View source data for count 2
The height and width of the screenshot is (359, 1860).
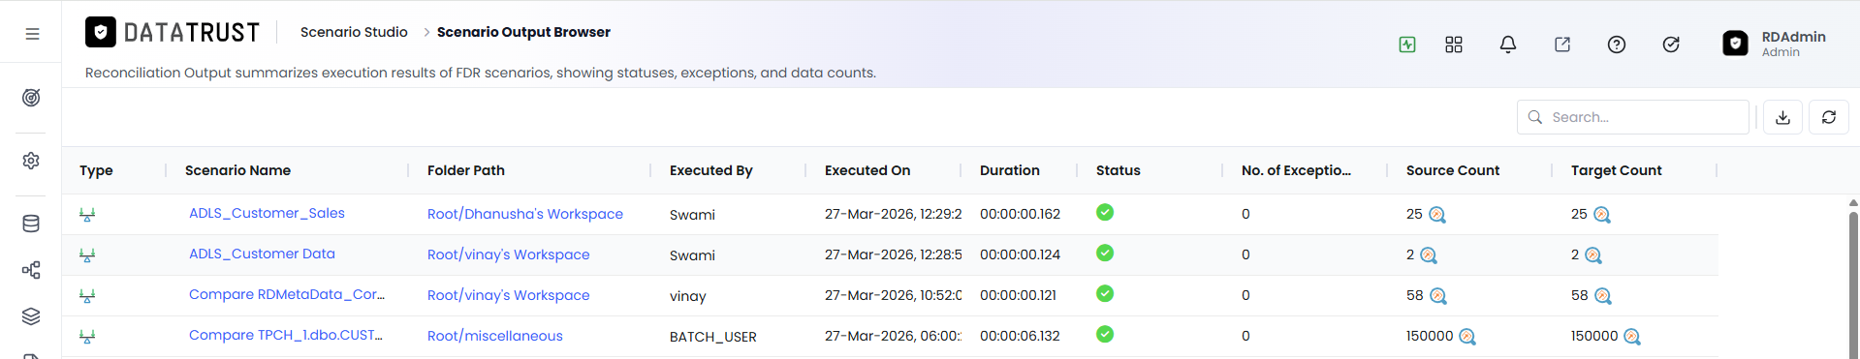coord(1429,255)
